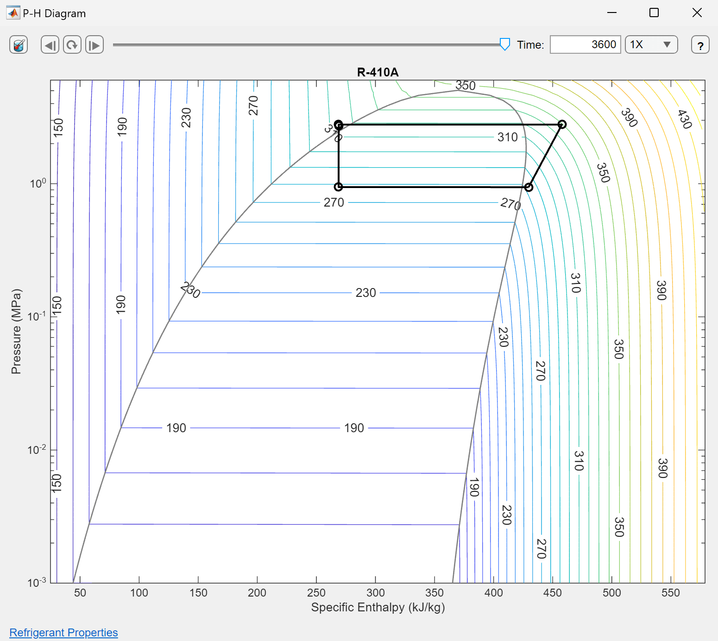Click the Pressure (MPa) axis label

coord(16,331)
